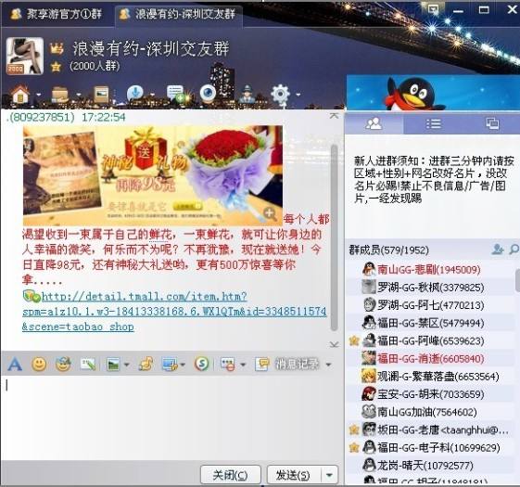Click the green S search icon

202,365
